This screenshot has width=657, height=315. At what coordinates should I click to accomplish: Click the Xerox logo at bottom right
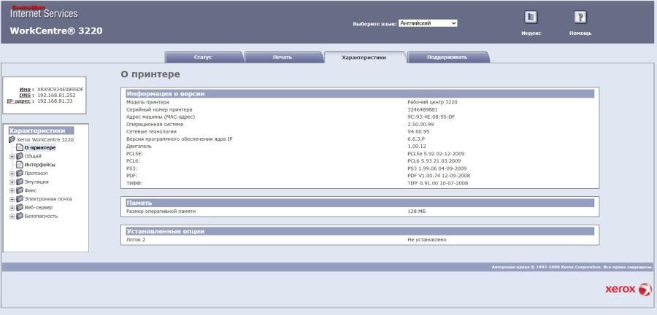click(x=629, y=289)
